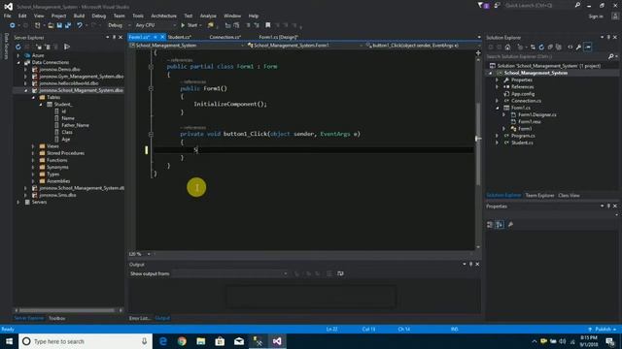Click the Property Pages wrench icon in Properties panel
Viewport: 622px width, 349px height.
pos(510,225)
